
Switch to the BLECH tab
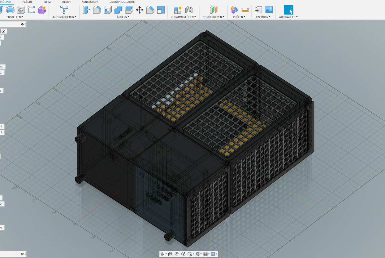tap(66, 2)
